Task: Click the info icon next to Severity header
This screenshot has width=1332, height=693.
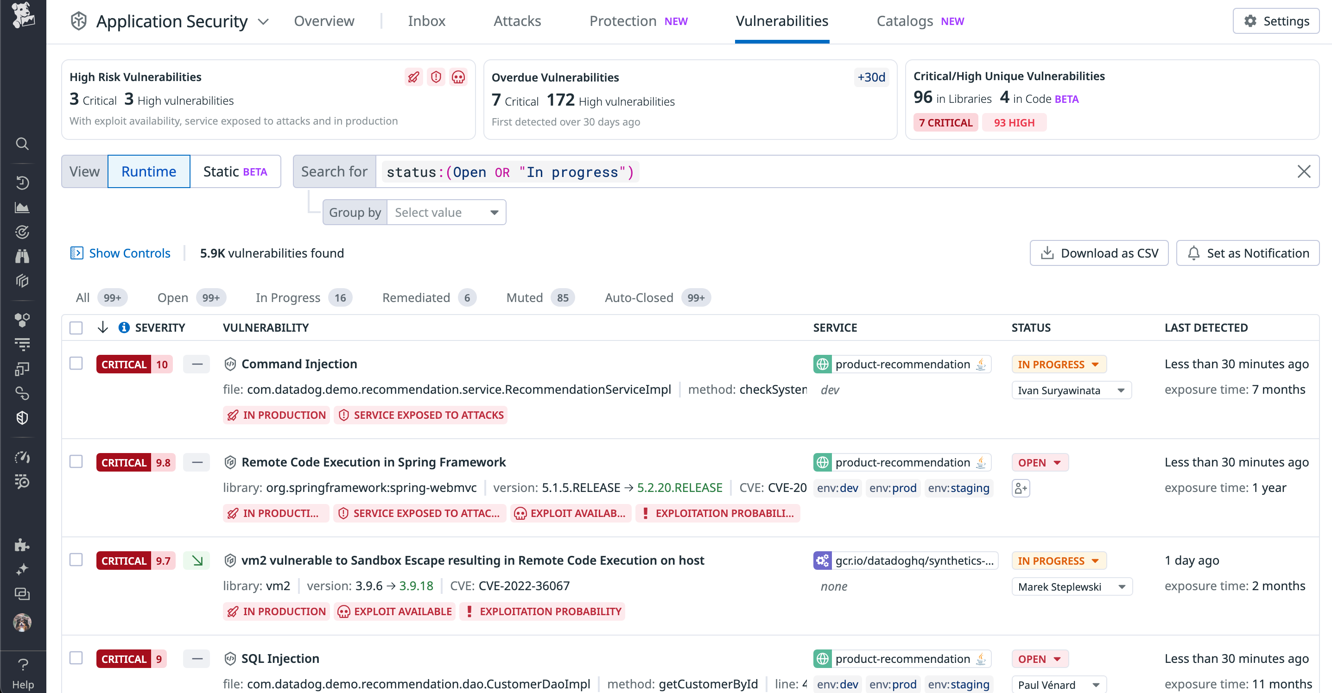Action: pos(124,327)
